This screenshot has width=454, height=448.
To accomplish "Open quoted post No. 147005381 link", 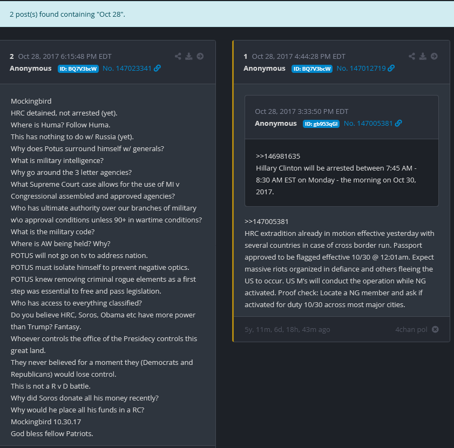I will coord(368,124).
